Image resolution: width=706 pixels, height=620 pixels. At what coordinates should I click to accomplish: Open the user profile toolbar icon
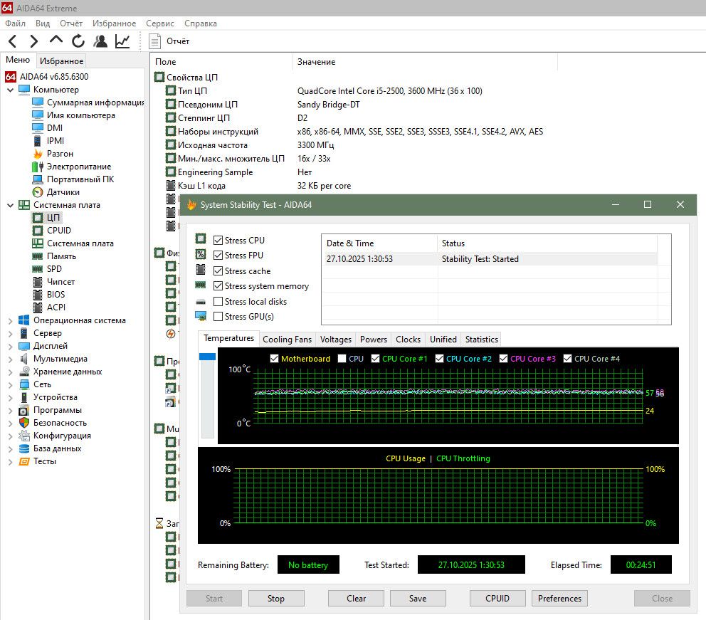click(100, 41)
